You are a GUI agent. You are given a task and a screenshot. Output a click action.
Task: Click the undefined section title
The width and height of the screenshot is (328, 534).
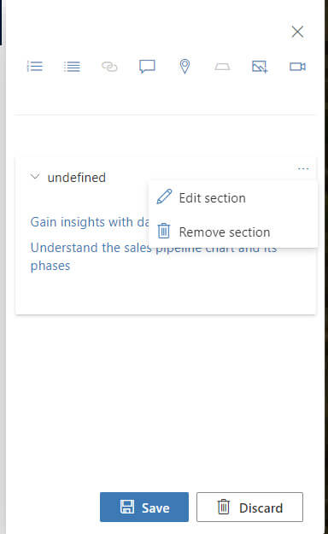click(77, 178)
